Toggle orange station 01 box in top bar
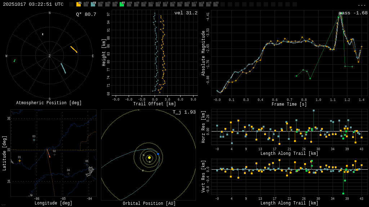 (x=79, y=4)
